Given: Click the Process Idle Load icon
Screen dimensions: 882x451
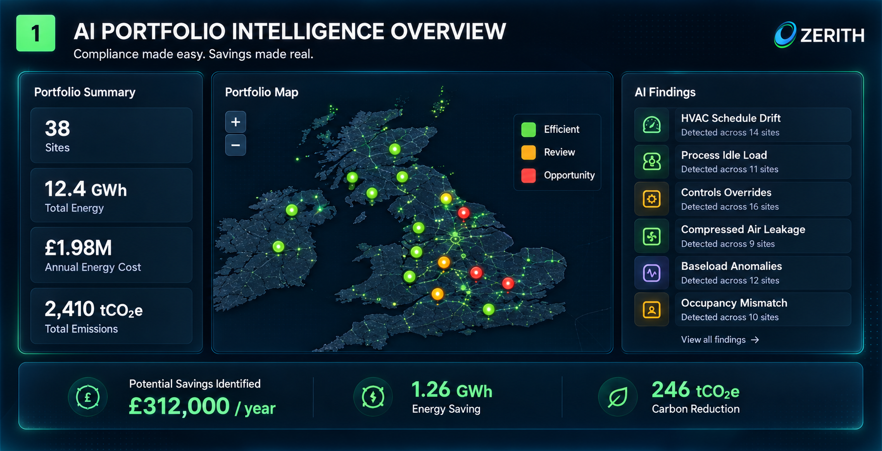Looking at the screenshot, I should [x=652, y=162].
